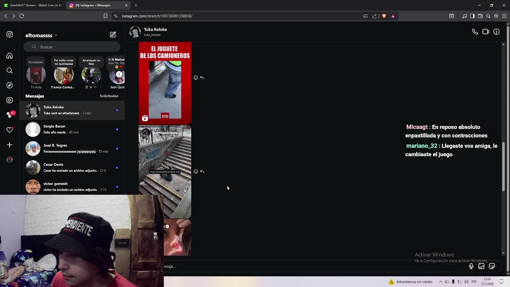
Task: Attach a photo with image icon
Action: (x=481, y=266)
